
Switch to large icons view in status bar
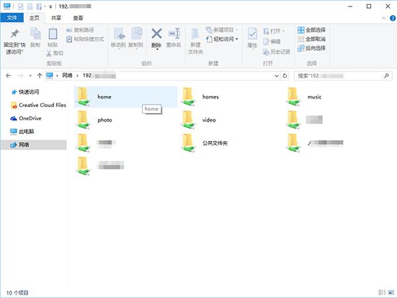tap(390, 291)
